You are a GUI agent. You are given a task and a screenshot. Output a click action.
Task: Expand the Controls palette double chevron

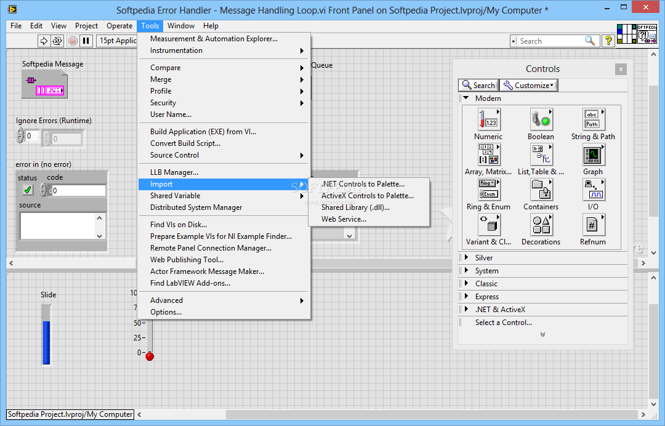(x=543, y=334)
